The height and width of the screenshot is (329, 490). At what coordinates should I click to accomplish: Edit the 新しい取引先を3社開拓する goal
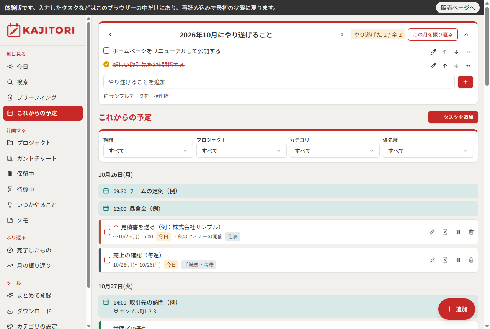point(433,66)
